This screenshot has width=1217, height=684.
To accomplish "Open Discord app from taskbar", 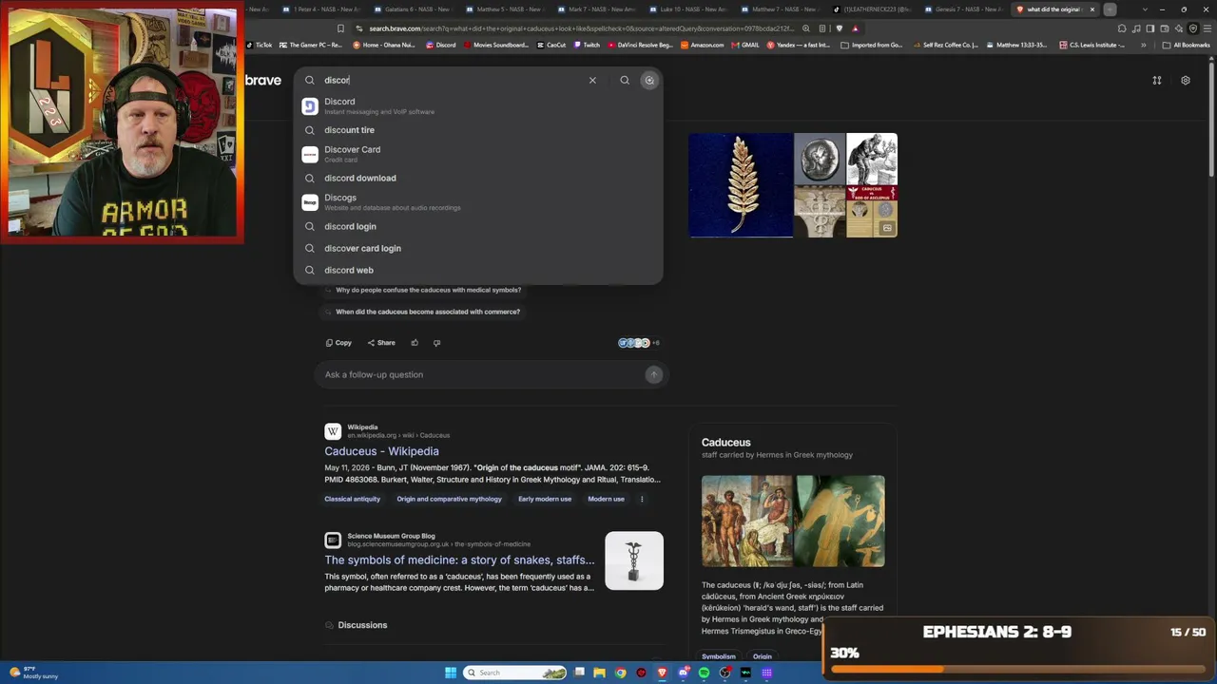I will (684, 673).
